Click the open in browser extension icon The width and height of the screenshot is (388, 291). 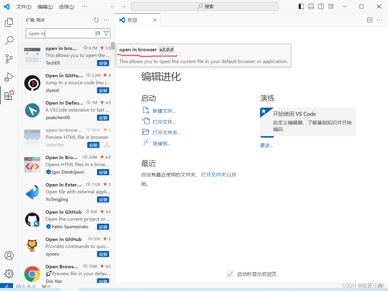coord(32,55)
